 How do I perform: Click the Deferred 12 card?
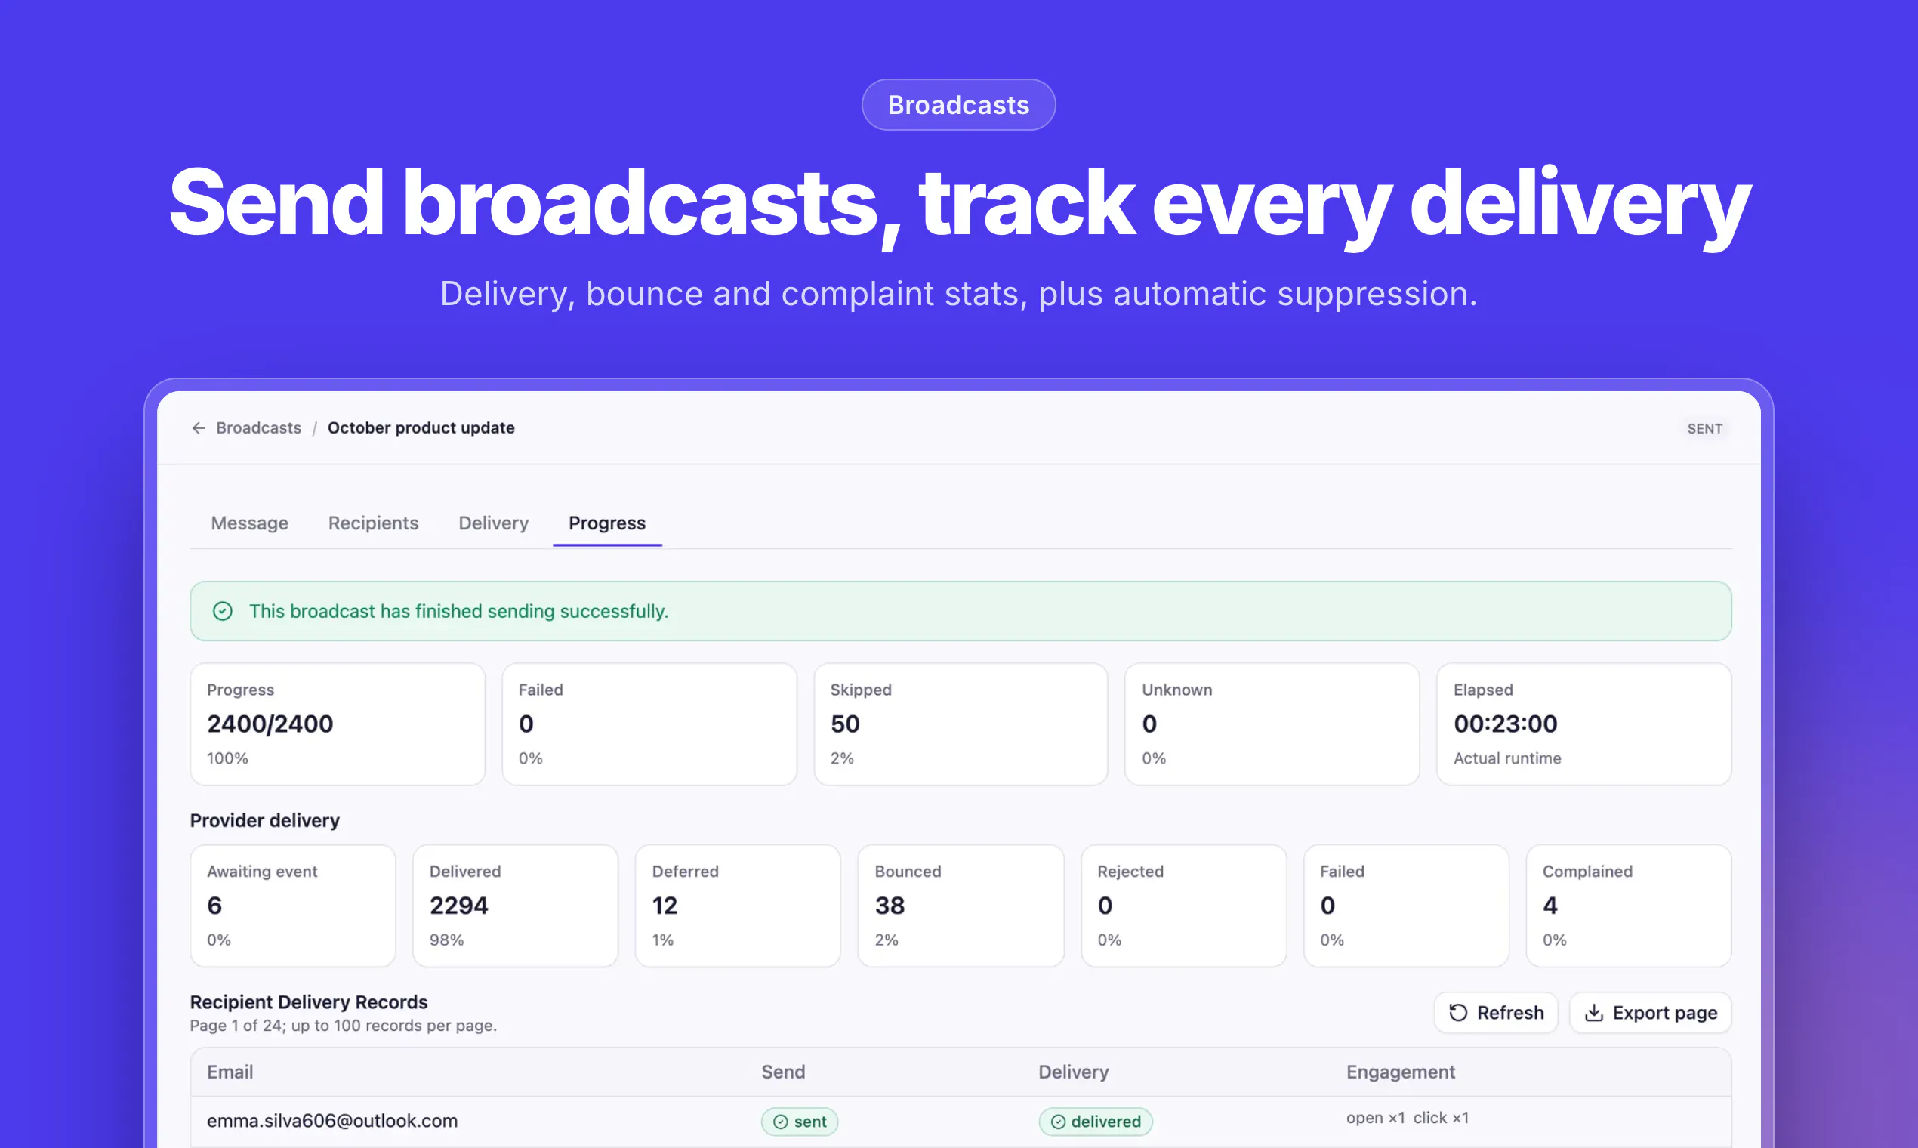[x=738, y=906]
